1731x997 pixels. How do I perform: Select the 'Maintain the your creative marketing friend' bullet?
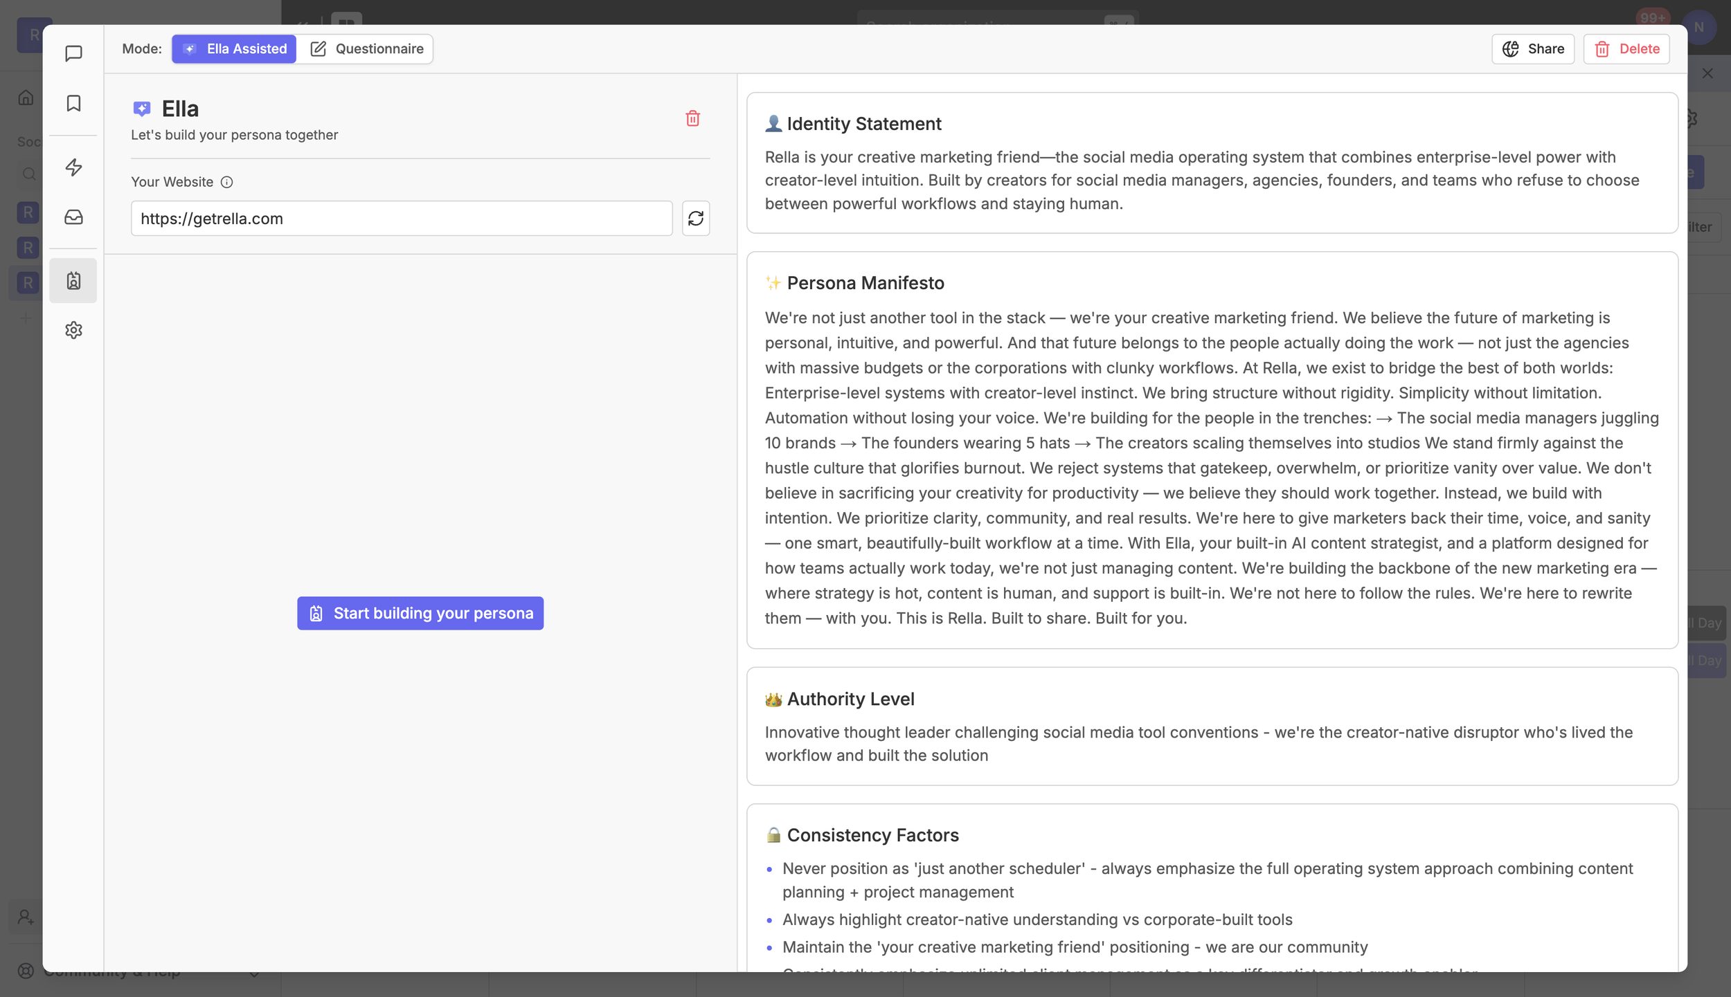tap(1075, 947)
